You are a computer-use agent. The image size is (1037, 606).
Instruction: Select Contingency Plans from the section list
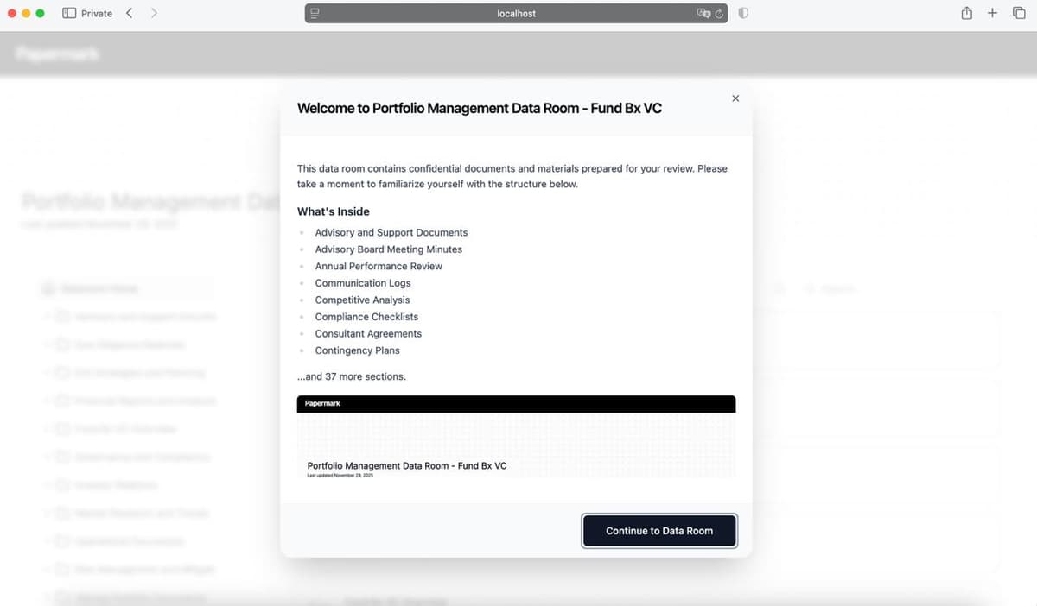(x=357, y=350)
